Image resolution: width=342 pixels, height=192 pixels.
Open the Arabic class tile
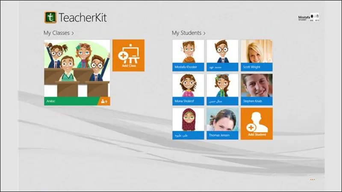[77, 73]
